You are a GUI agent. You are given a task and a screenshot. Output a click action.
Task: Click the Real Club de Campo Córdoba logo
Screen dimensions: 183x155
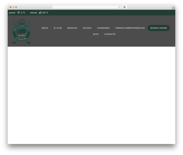[x=22, y=31]
